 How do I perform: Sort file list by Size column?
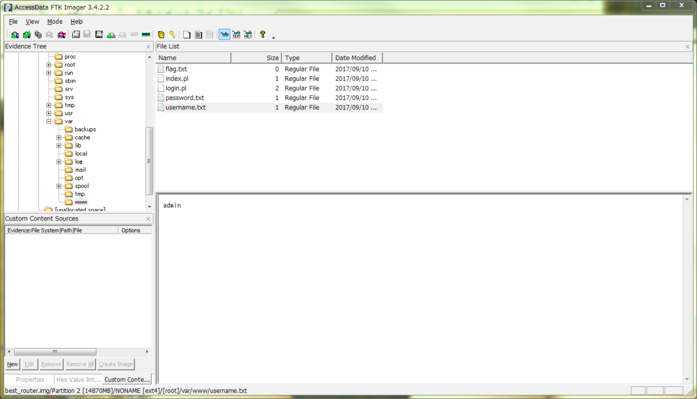tap(256, 58)
